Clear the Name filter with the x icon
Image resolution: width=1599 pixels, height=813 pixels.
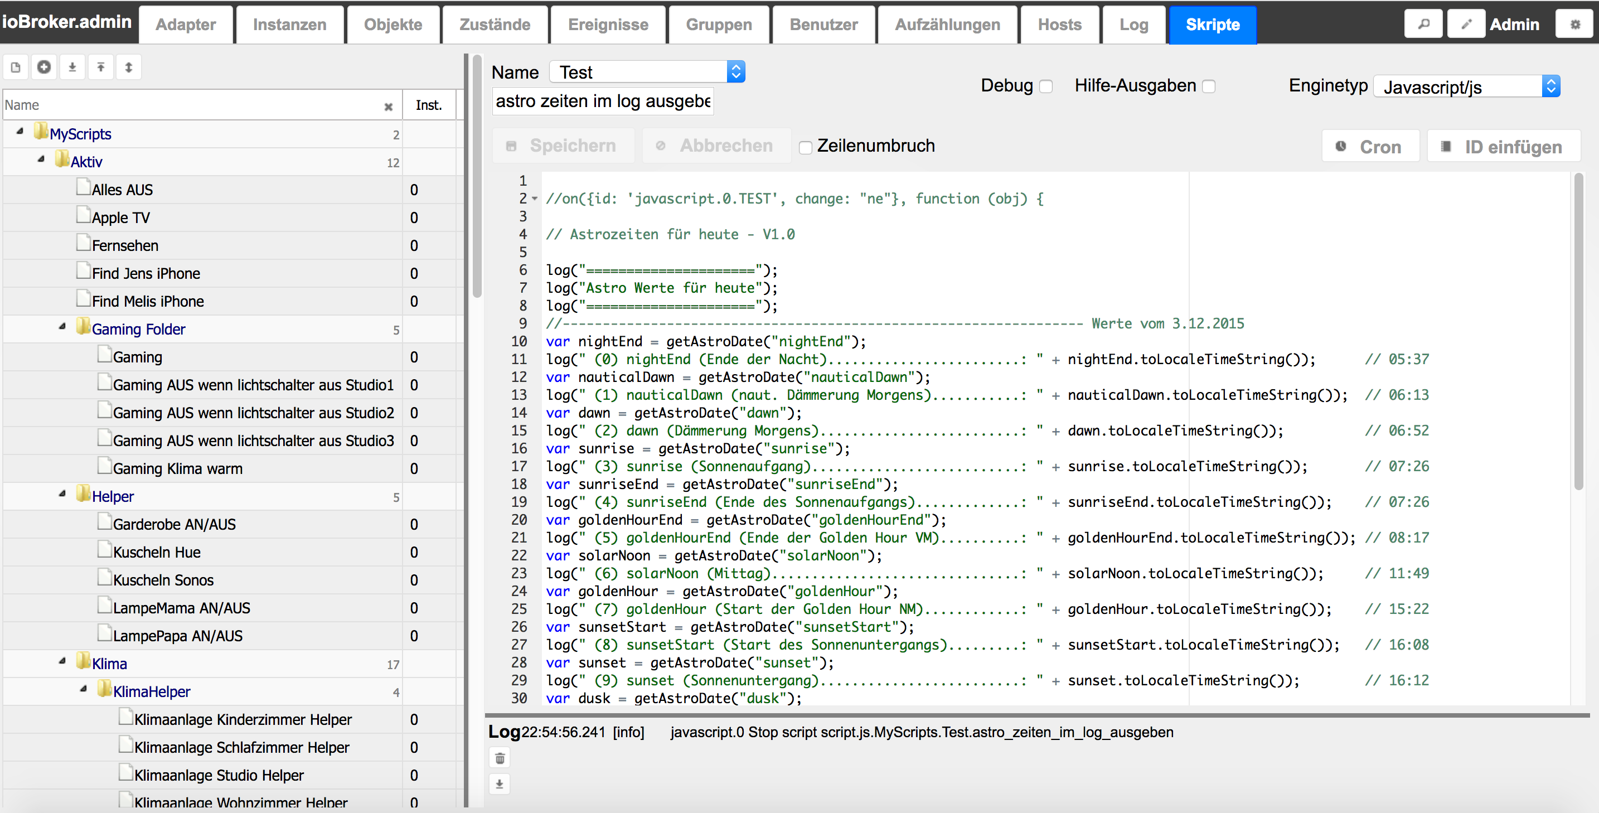pyautogui.click(x=389, y=107)
